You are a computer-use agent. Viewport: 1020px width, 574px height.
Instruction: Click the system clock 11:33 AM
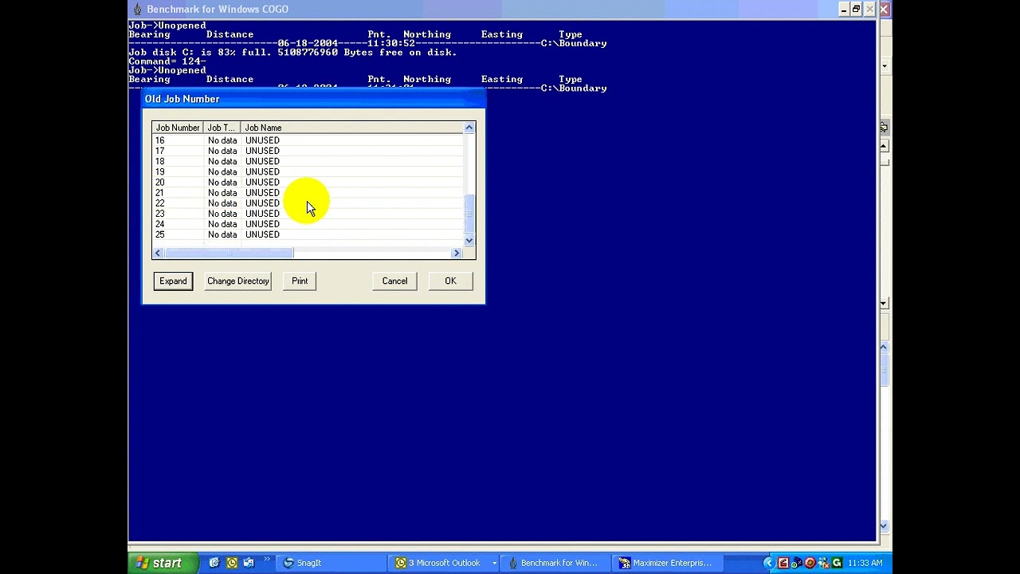point(865,563)
